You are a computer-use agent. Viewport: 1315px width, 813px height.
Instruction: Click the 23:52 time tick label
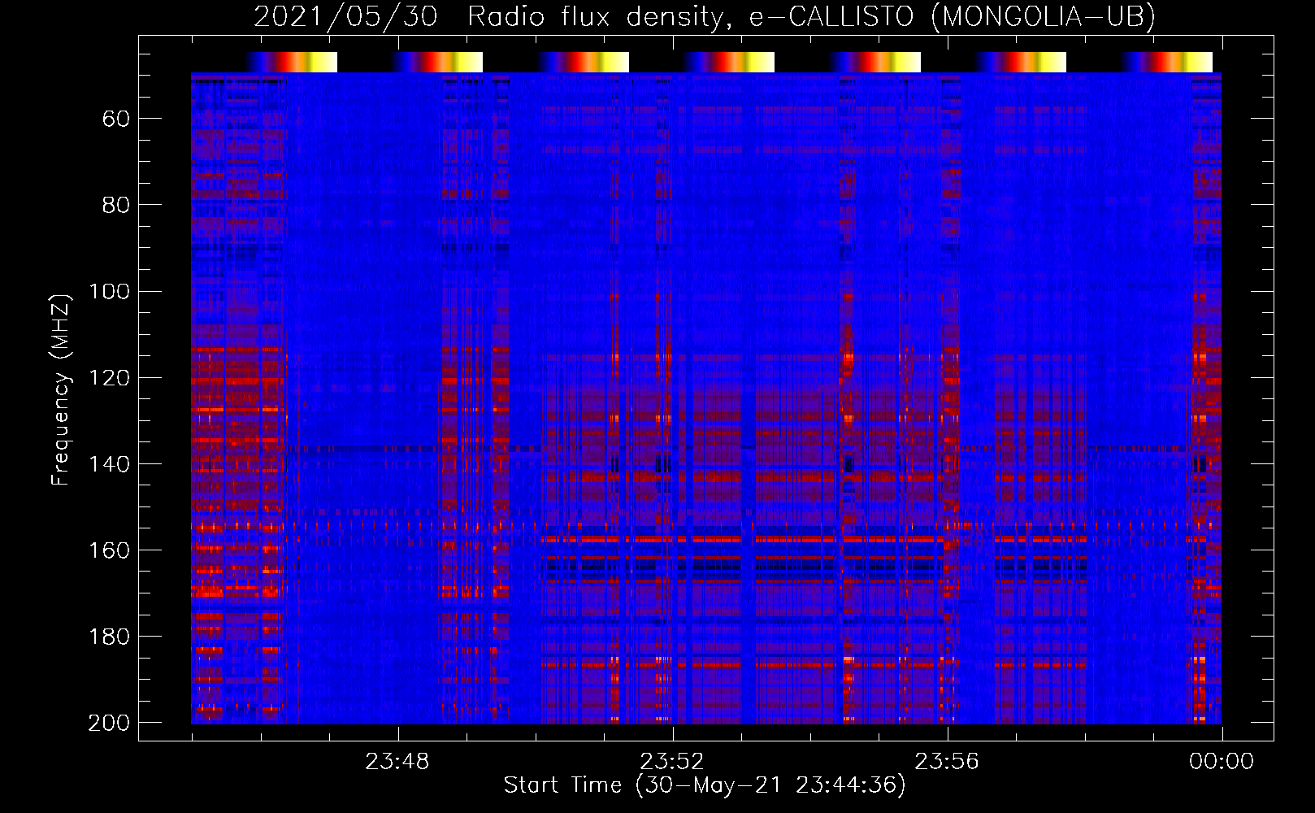[671, 762]
